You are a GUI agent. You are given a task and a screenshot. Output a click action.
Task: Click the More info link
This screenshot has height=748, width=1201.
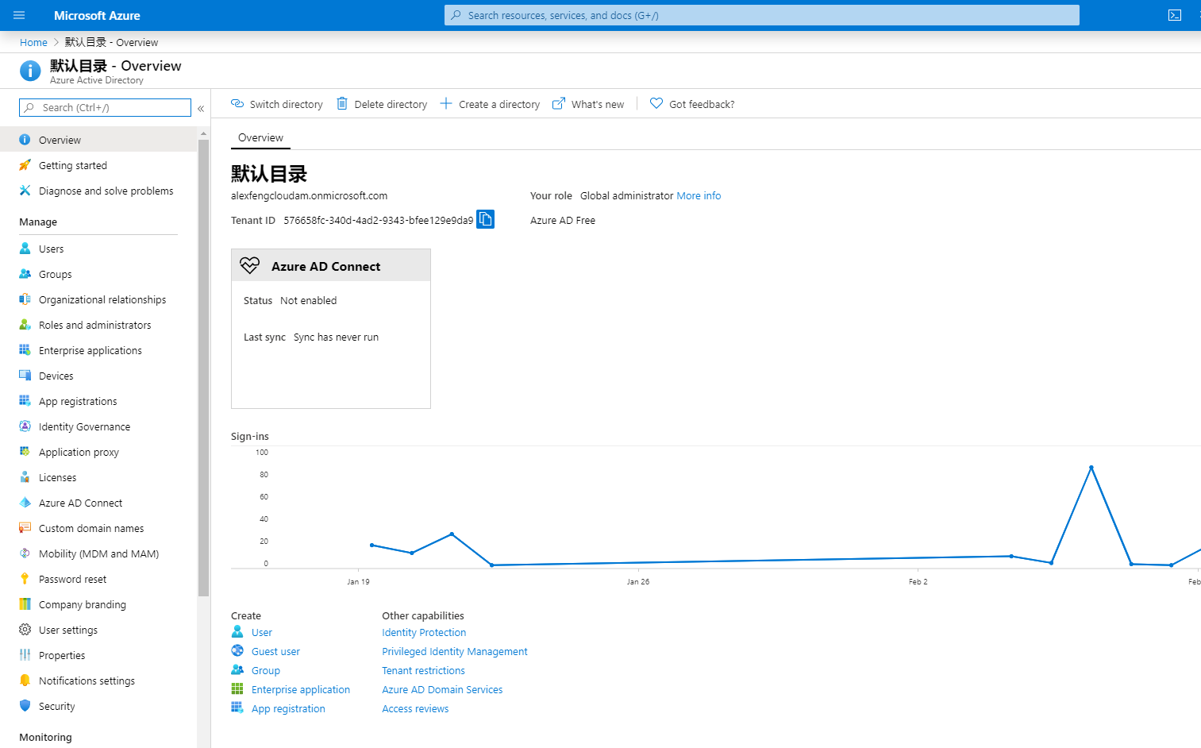tap(699, 195)
